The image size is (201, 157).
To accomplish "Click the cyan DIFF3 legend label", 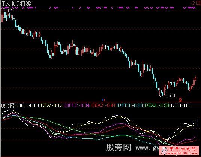I will (x=130, y=105).
